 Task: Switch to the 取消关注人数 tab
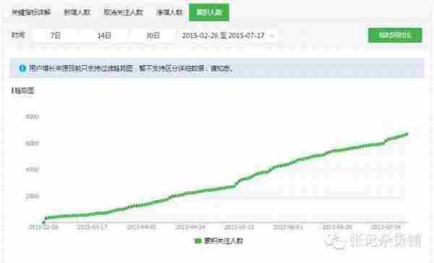[x=123, y=12]
